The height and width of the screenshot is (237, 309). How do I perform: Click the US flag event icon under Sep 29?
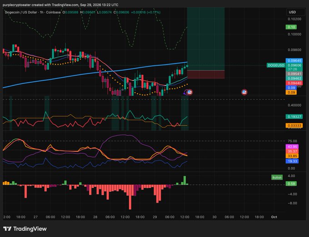tap(190, 92)
